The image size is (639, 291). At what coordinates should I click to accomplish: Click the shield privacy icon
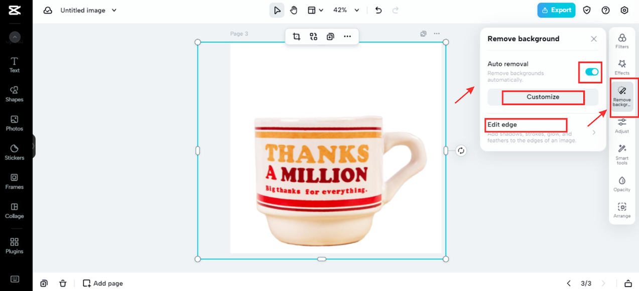pos(587,10)
